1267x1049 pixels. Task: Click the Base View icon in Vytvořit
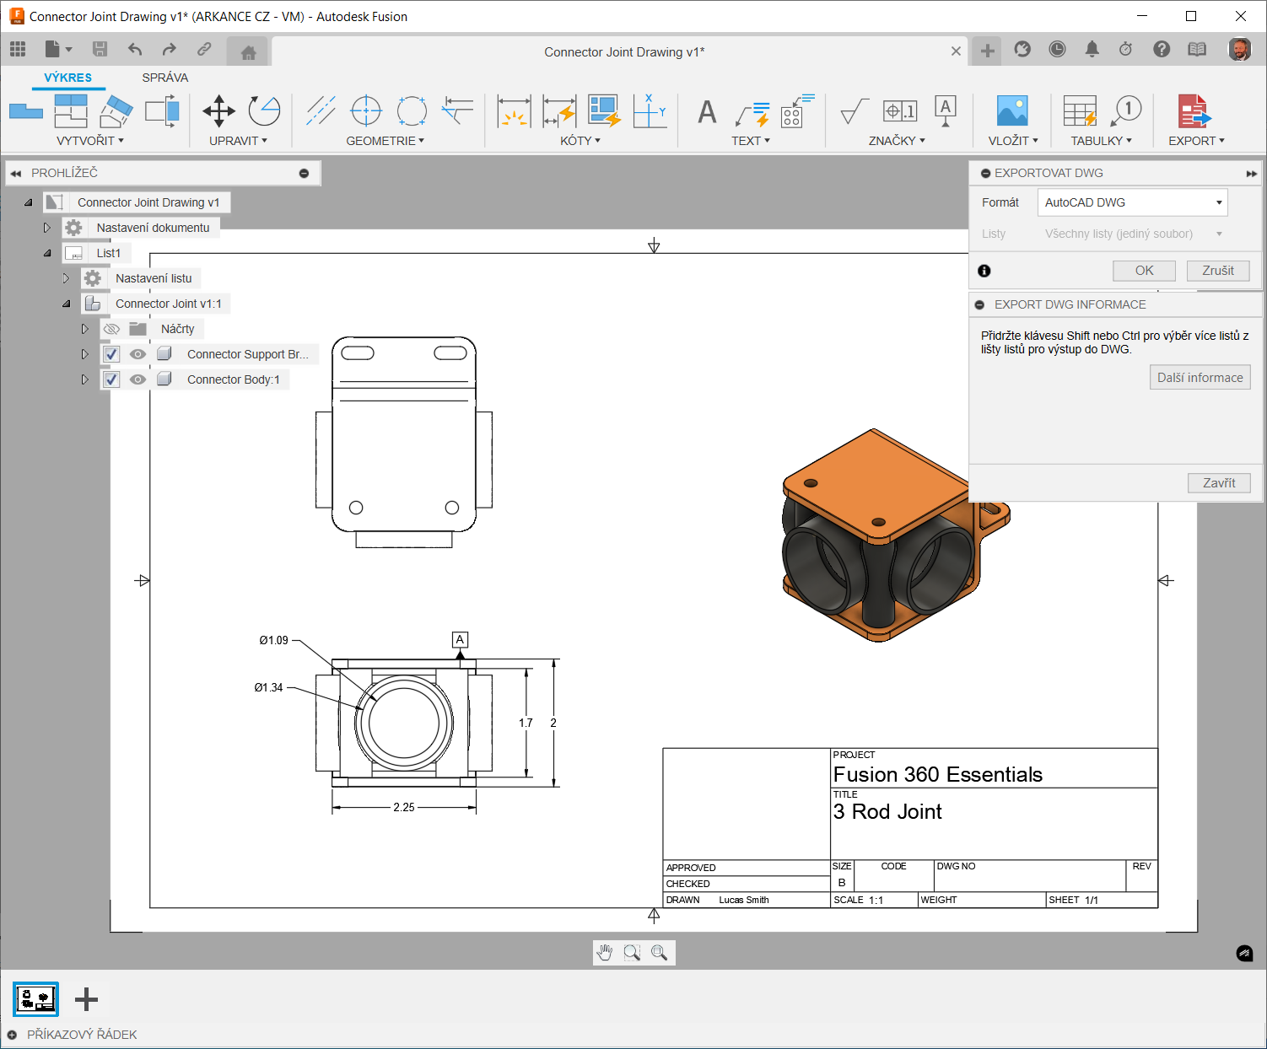pyautogui.click(x=26, y=110)
